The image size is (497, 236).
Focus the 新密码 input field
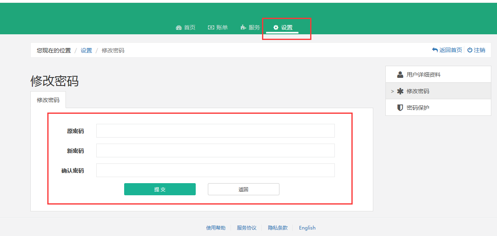click(216, 150)
